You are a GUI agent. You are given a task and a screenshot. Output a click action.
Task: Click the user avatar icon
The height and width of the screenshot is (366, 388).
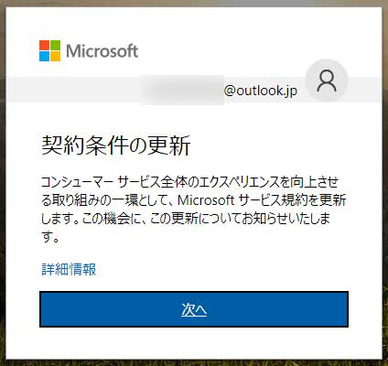pos(327,81)
